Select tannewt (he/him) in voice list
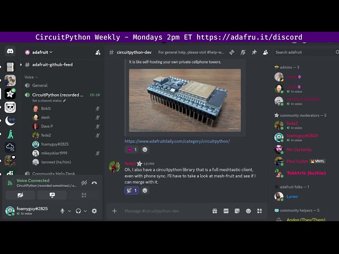339x254 pixels. (56, 162)
